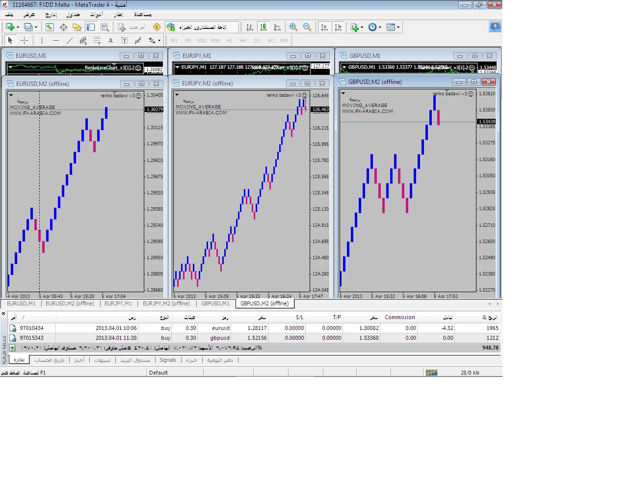Toggle the Navigator star-folder icon
Image resolution: width=634 pixels, height=490 pixels.
coord(77,27)
